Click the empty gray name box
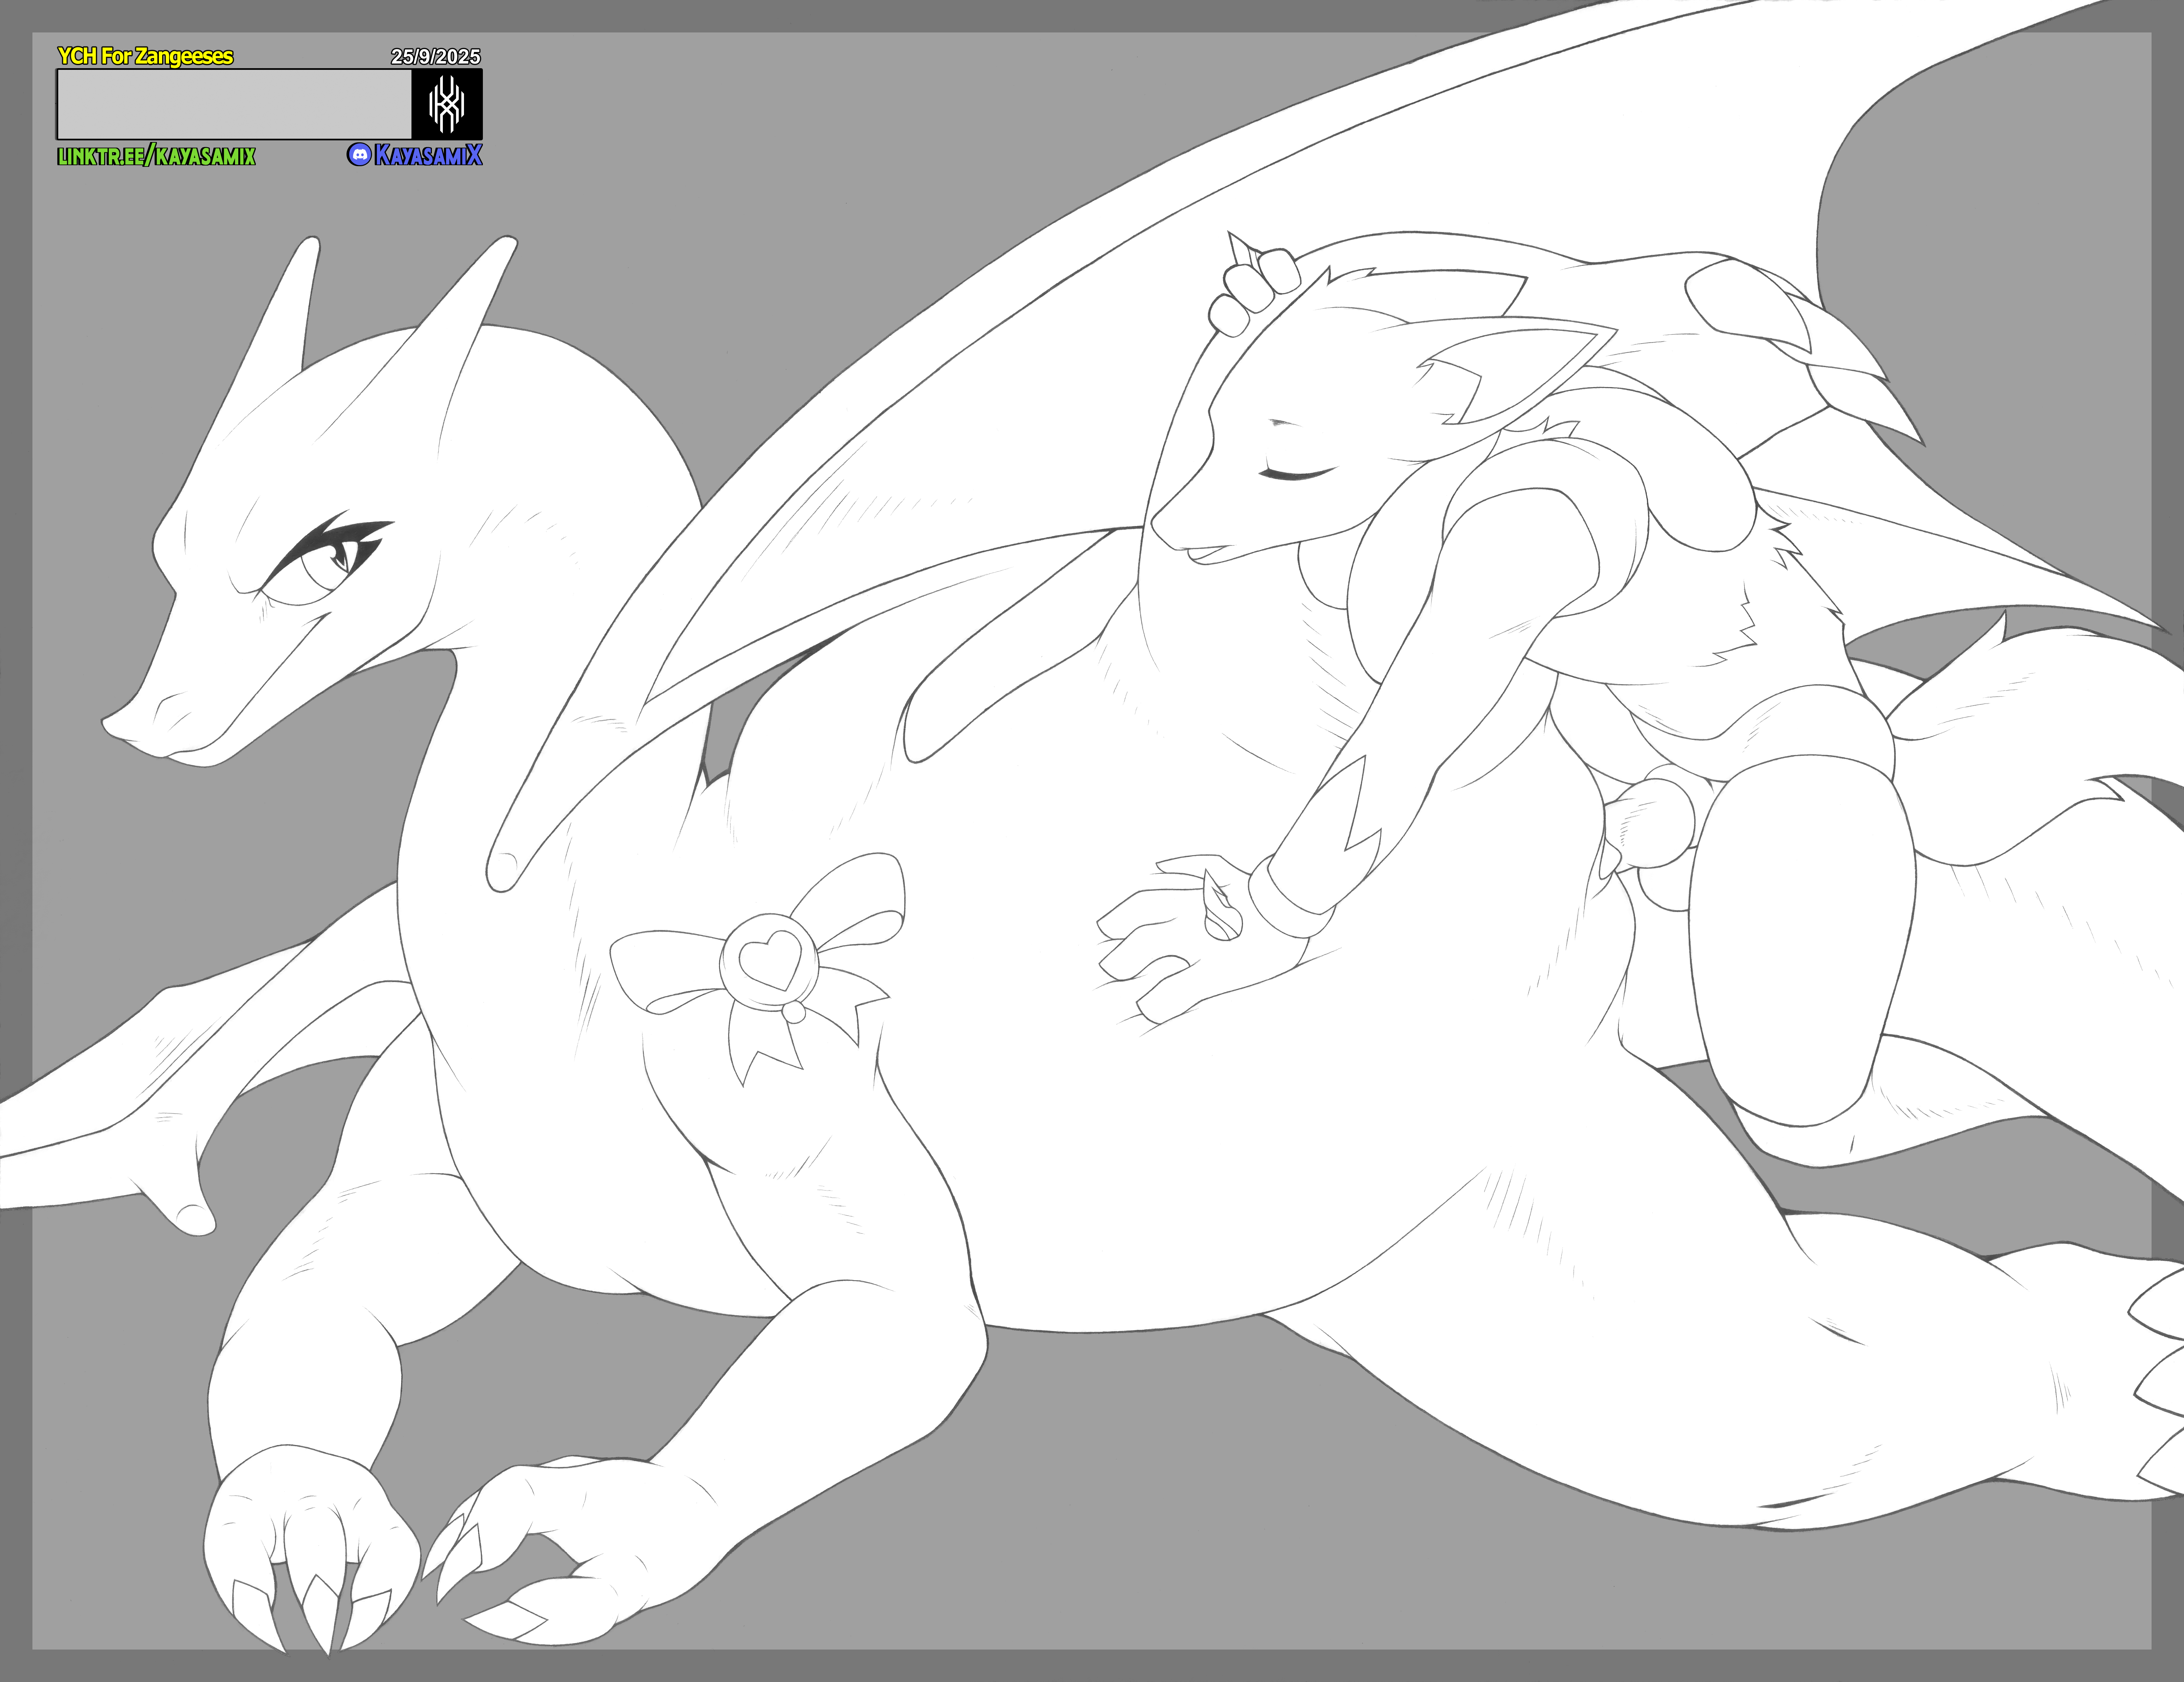The width and height of the screenshot is (2184, 1682). click(x=235, y=104)
